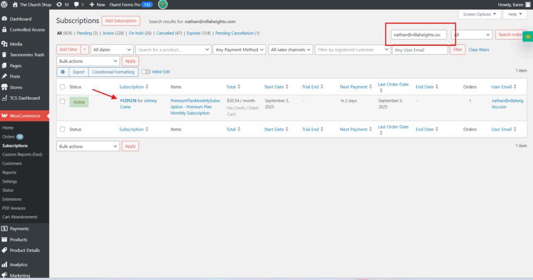Open the Payments sidebar icon
This screenshot has width=533, height=280.
pyautogui.click(x=5, y=228)
